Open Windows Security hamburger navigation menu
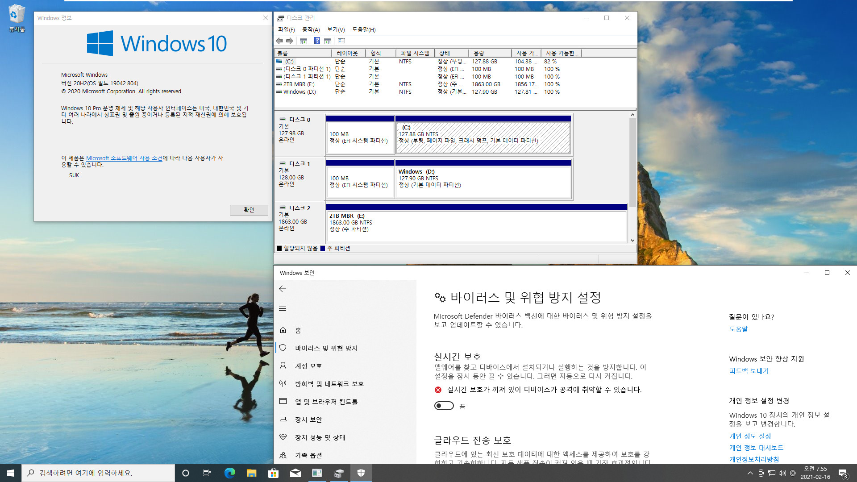This screenshot has width=857, height=482. point(283,308)
